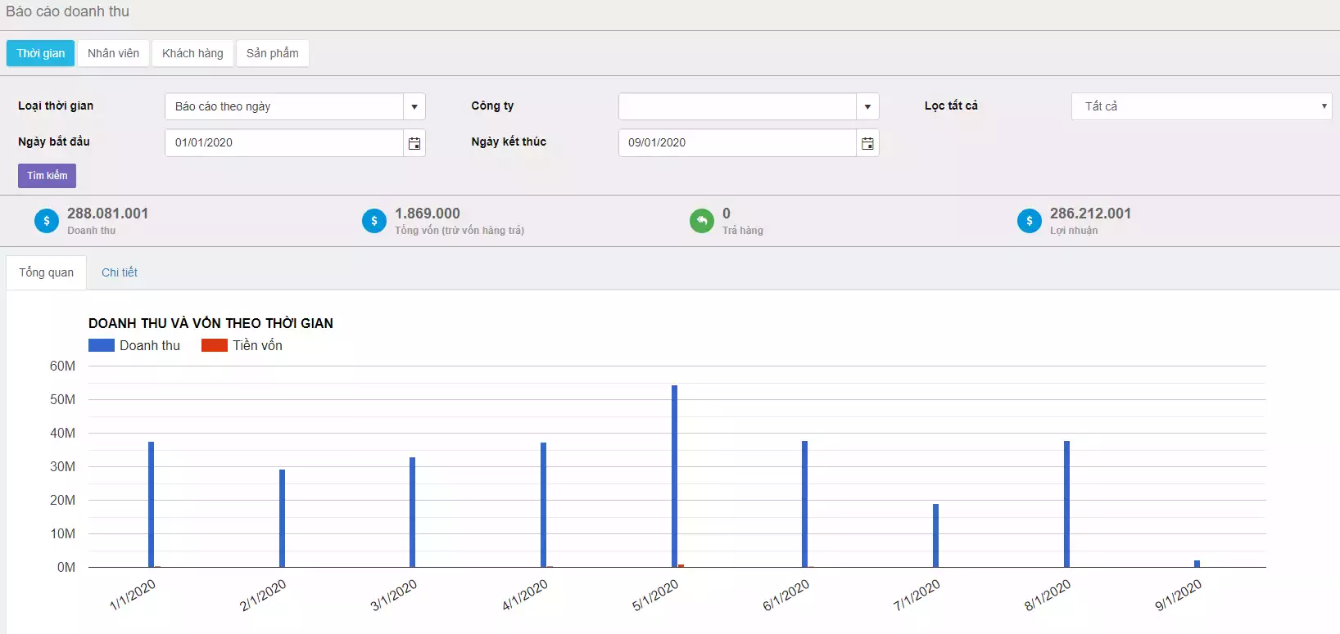This screenshot has width=1340, height=634.
Task: Expand the Công ty dropdown arrow
Action: pos(867,107)
